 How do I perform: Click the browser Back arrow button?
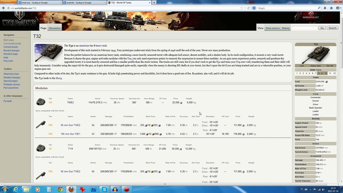[x=3, y=8]
